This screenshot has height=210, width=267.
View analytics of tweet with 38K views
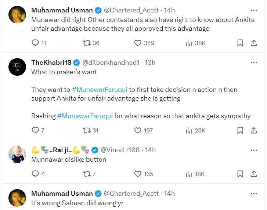pyautogui.click(x=190, y=43)
